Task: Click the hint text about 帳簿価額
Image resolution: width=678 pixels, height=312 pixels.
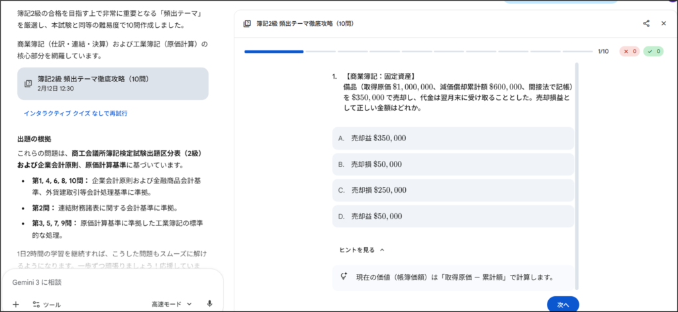Action: [x=455, y=278]
